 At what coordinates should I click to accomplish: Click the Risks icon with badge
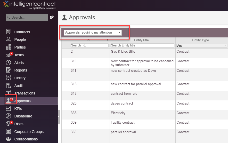(x=9, y=123)
